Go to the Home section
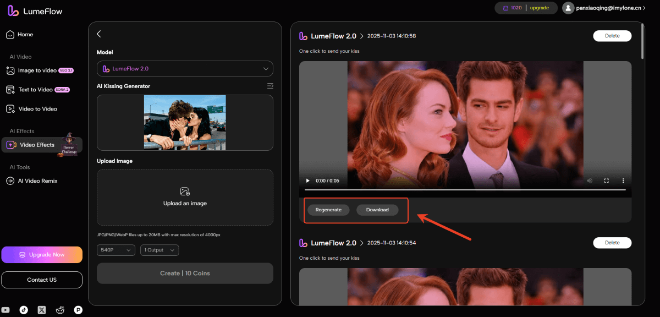The height and width of the screenshot is (317, 660). pos(26,34)
